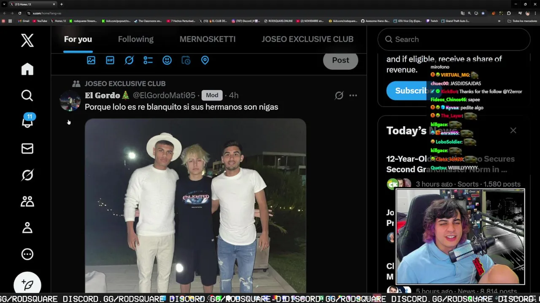Select the Home / X browser tab

pyautogui.click(x=33, y=4)
